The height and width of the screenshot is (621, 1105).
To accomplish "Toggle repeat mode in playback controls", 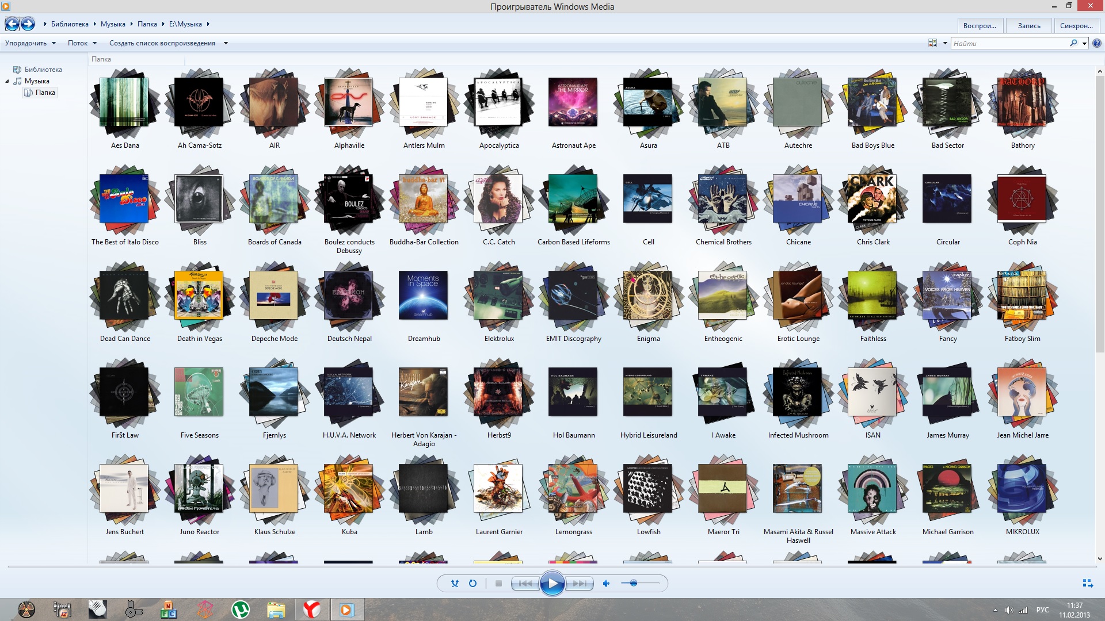I will click(x=473, y=583).
